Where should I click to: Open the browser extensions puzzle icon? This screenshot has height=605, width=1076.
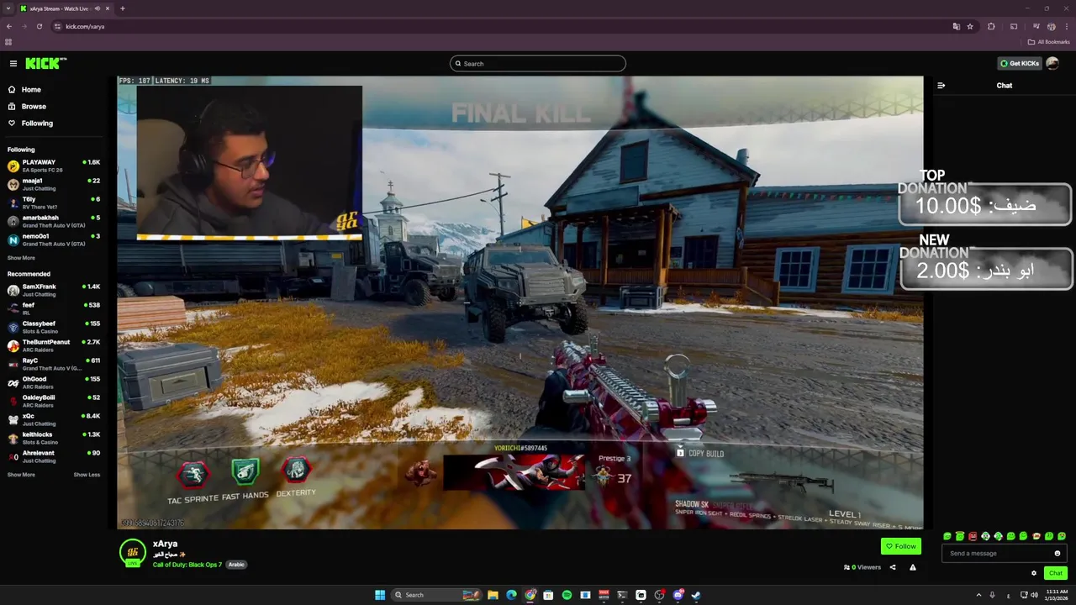click(991, 26)
